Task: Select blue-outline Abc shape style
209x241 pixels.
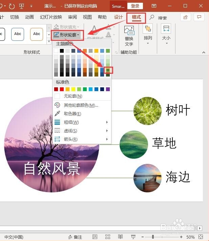Action: point(18,34)
